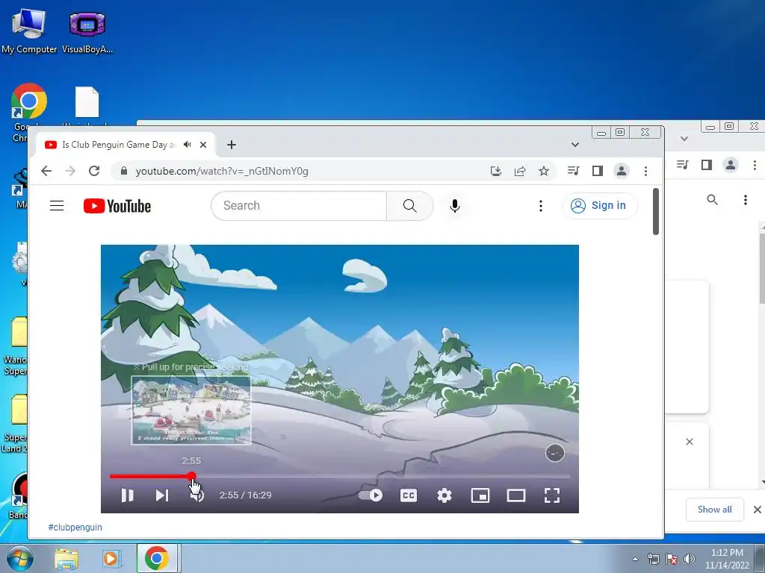765x573 pixels.
Task: Select the blank white file desktop icon
Action: click(x=87, y=102)
